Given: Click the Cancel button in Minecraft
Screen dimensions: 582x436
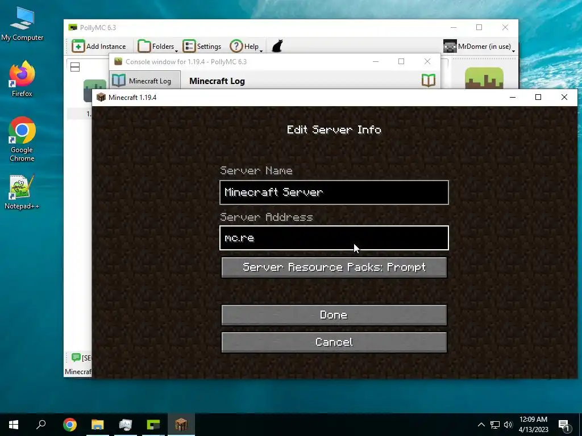Looking at the screenshot, I should point(334,342).
